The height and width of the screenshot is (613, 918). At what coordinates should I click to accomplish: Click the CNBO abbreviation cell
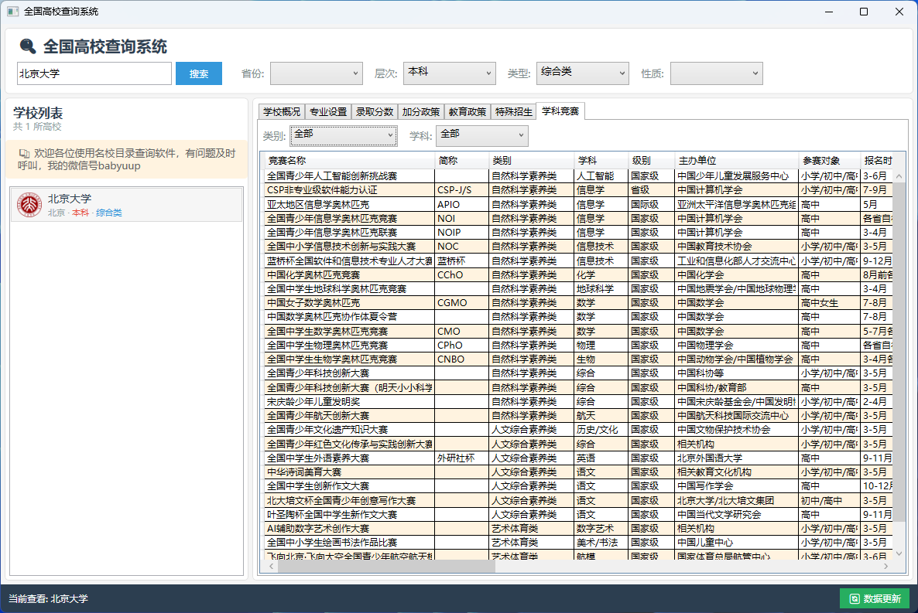(461, 359)
